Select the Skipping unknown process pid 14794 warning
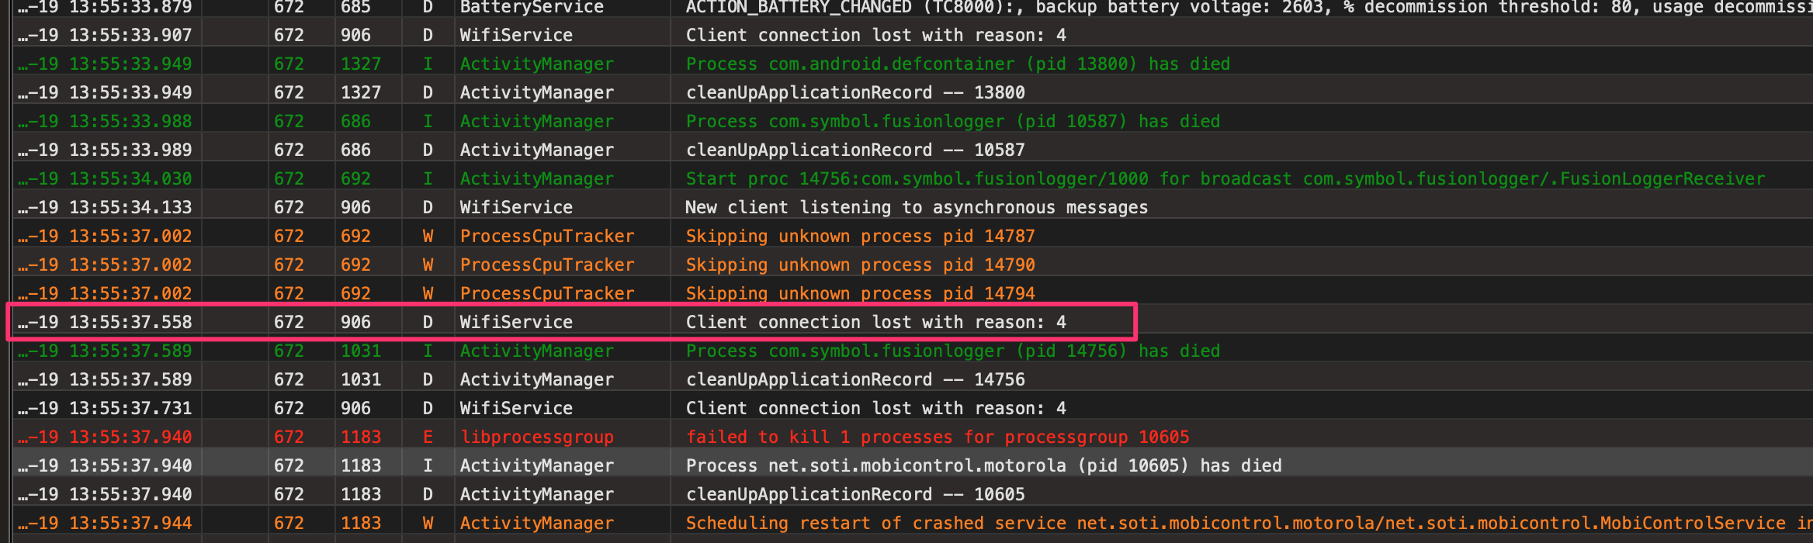The height and width of the screenshot is (543, 1813). pos(860,294)
